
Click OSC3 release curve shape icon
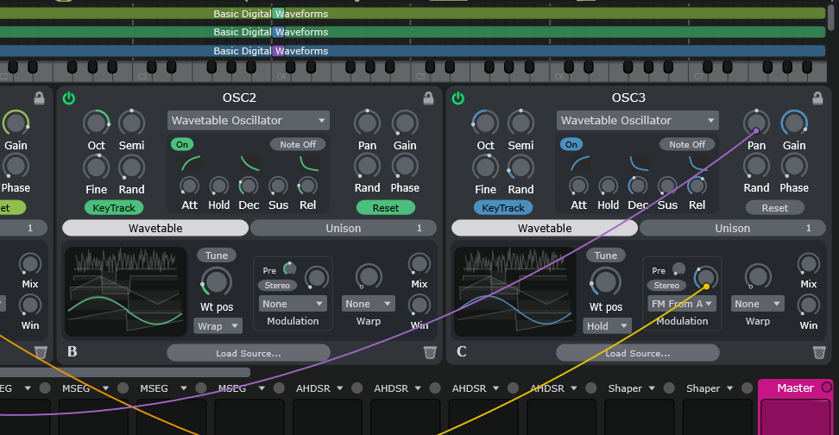(698, 164)
